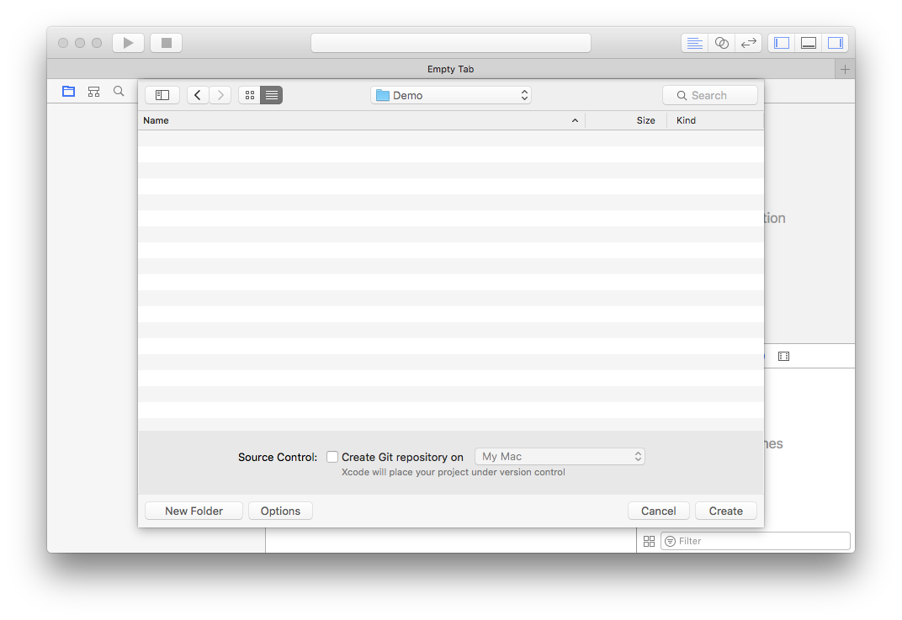Switch to icon view in file dialog
This screenshot has width=902, height=620.
tap(250, 95)
